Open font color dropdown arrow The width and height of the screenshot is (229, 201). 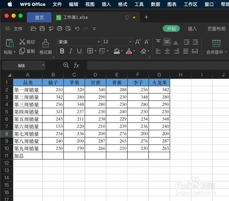tap(134, 51)
